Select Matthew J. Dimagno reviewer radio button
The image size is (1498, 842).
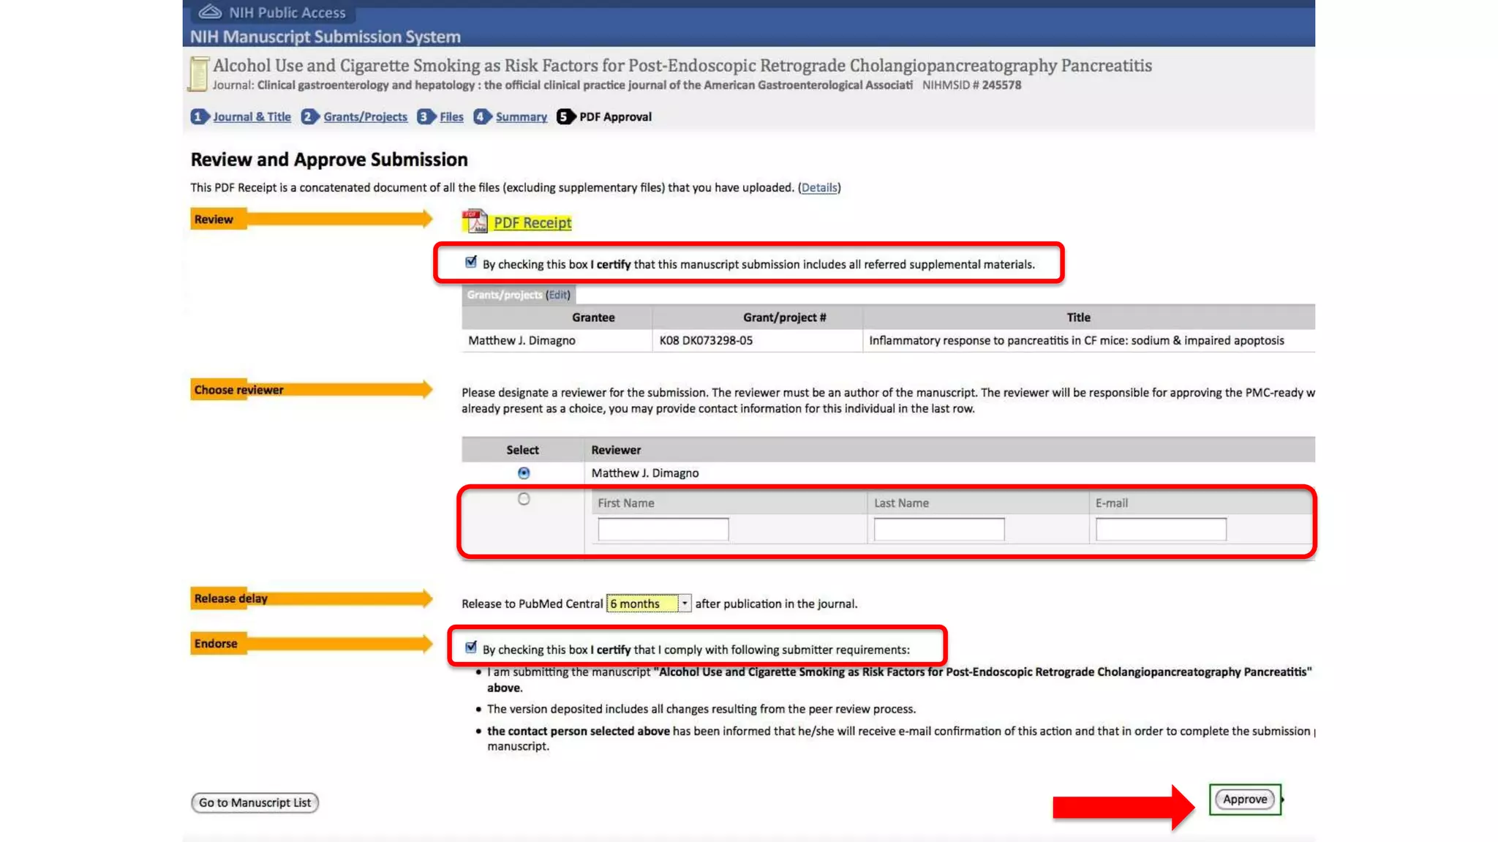click(x=524, y=473)
